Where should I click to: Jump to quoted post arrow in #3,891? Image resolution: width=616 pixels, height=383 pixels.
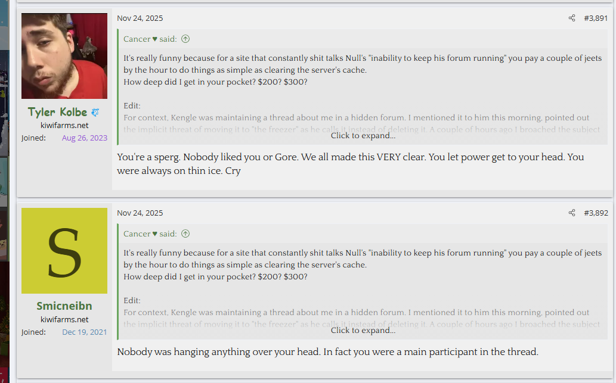(x=185, y=39)
